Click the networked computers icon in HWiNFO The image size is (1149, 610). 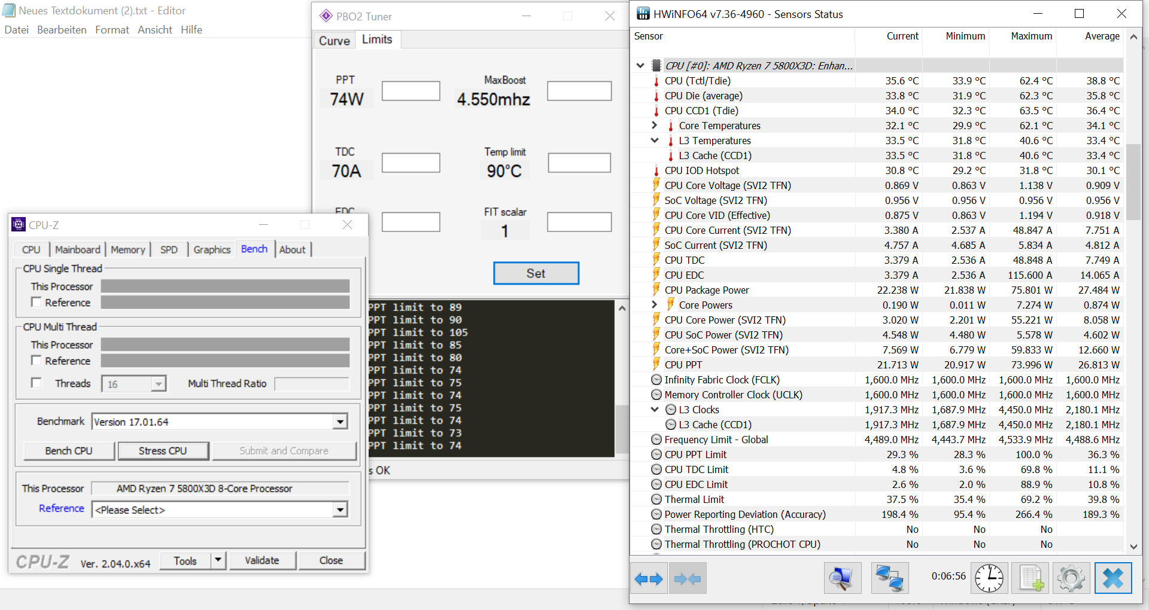[x=890, y=578]
